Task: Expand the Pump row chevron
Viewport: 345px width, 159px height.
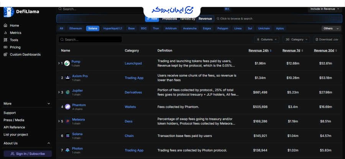Action: click(59, 63)
